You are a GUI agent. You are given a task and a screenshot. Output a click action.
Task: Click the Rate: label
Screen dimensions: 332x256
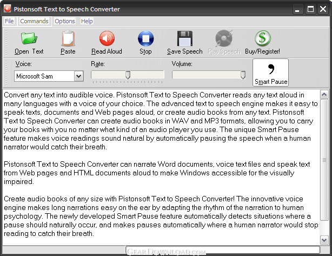pyautogui.click(x=98, y=64)
